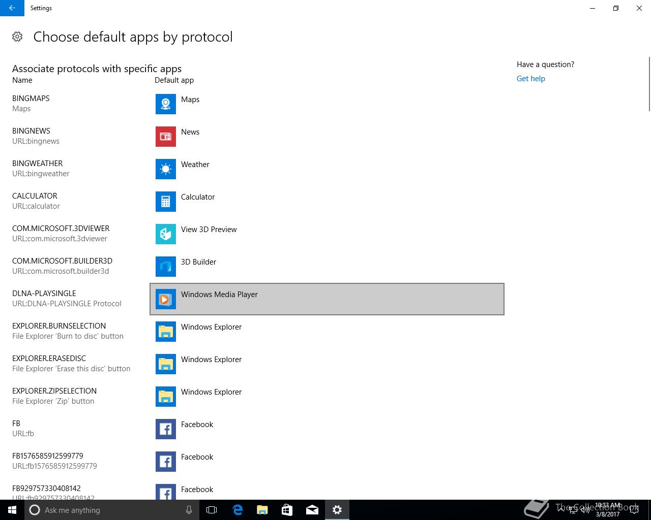651x520 pixels.
Task: Click the Windows Media Player icon
Action: coord(166,299)
